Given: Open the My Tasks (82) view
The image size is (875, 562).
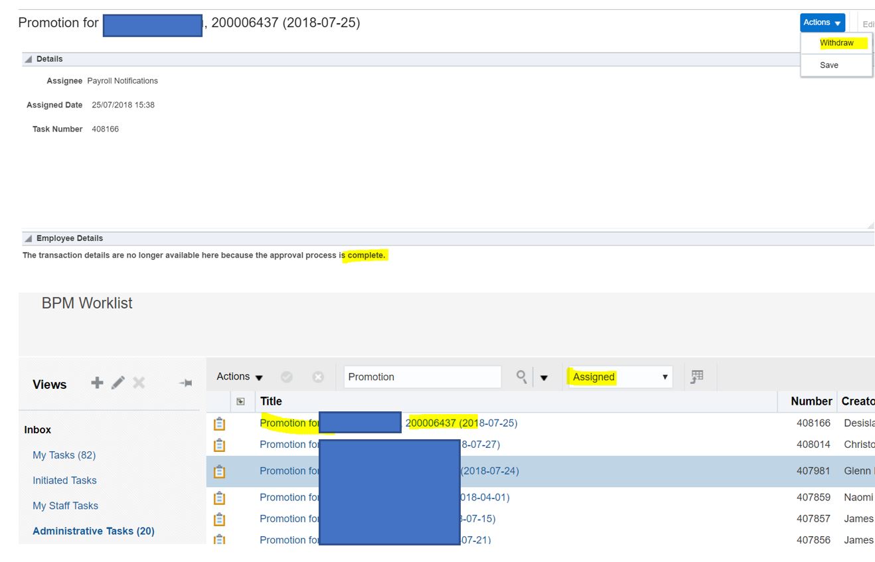Looking at the screenshot, I should (x=64, y=455).
